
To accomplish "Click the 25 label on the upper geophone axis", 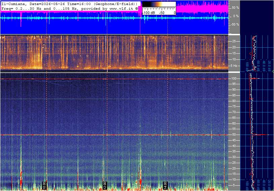I will point(234,41).
